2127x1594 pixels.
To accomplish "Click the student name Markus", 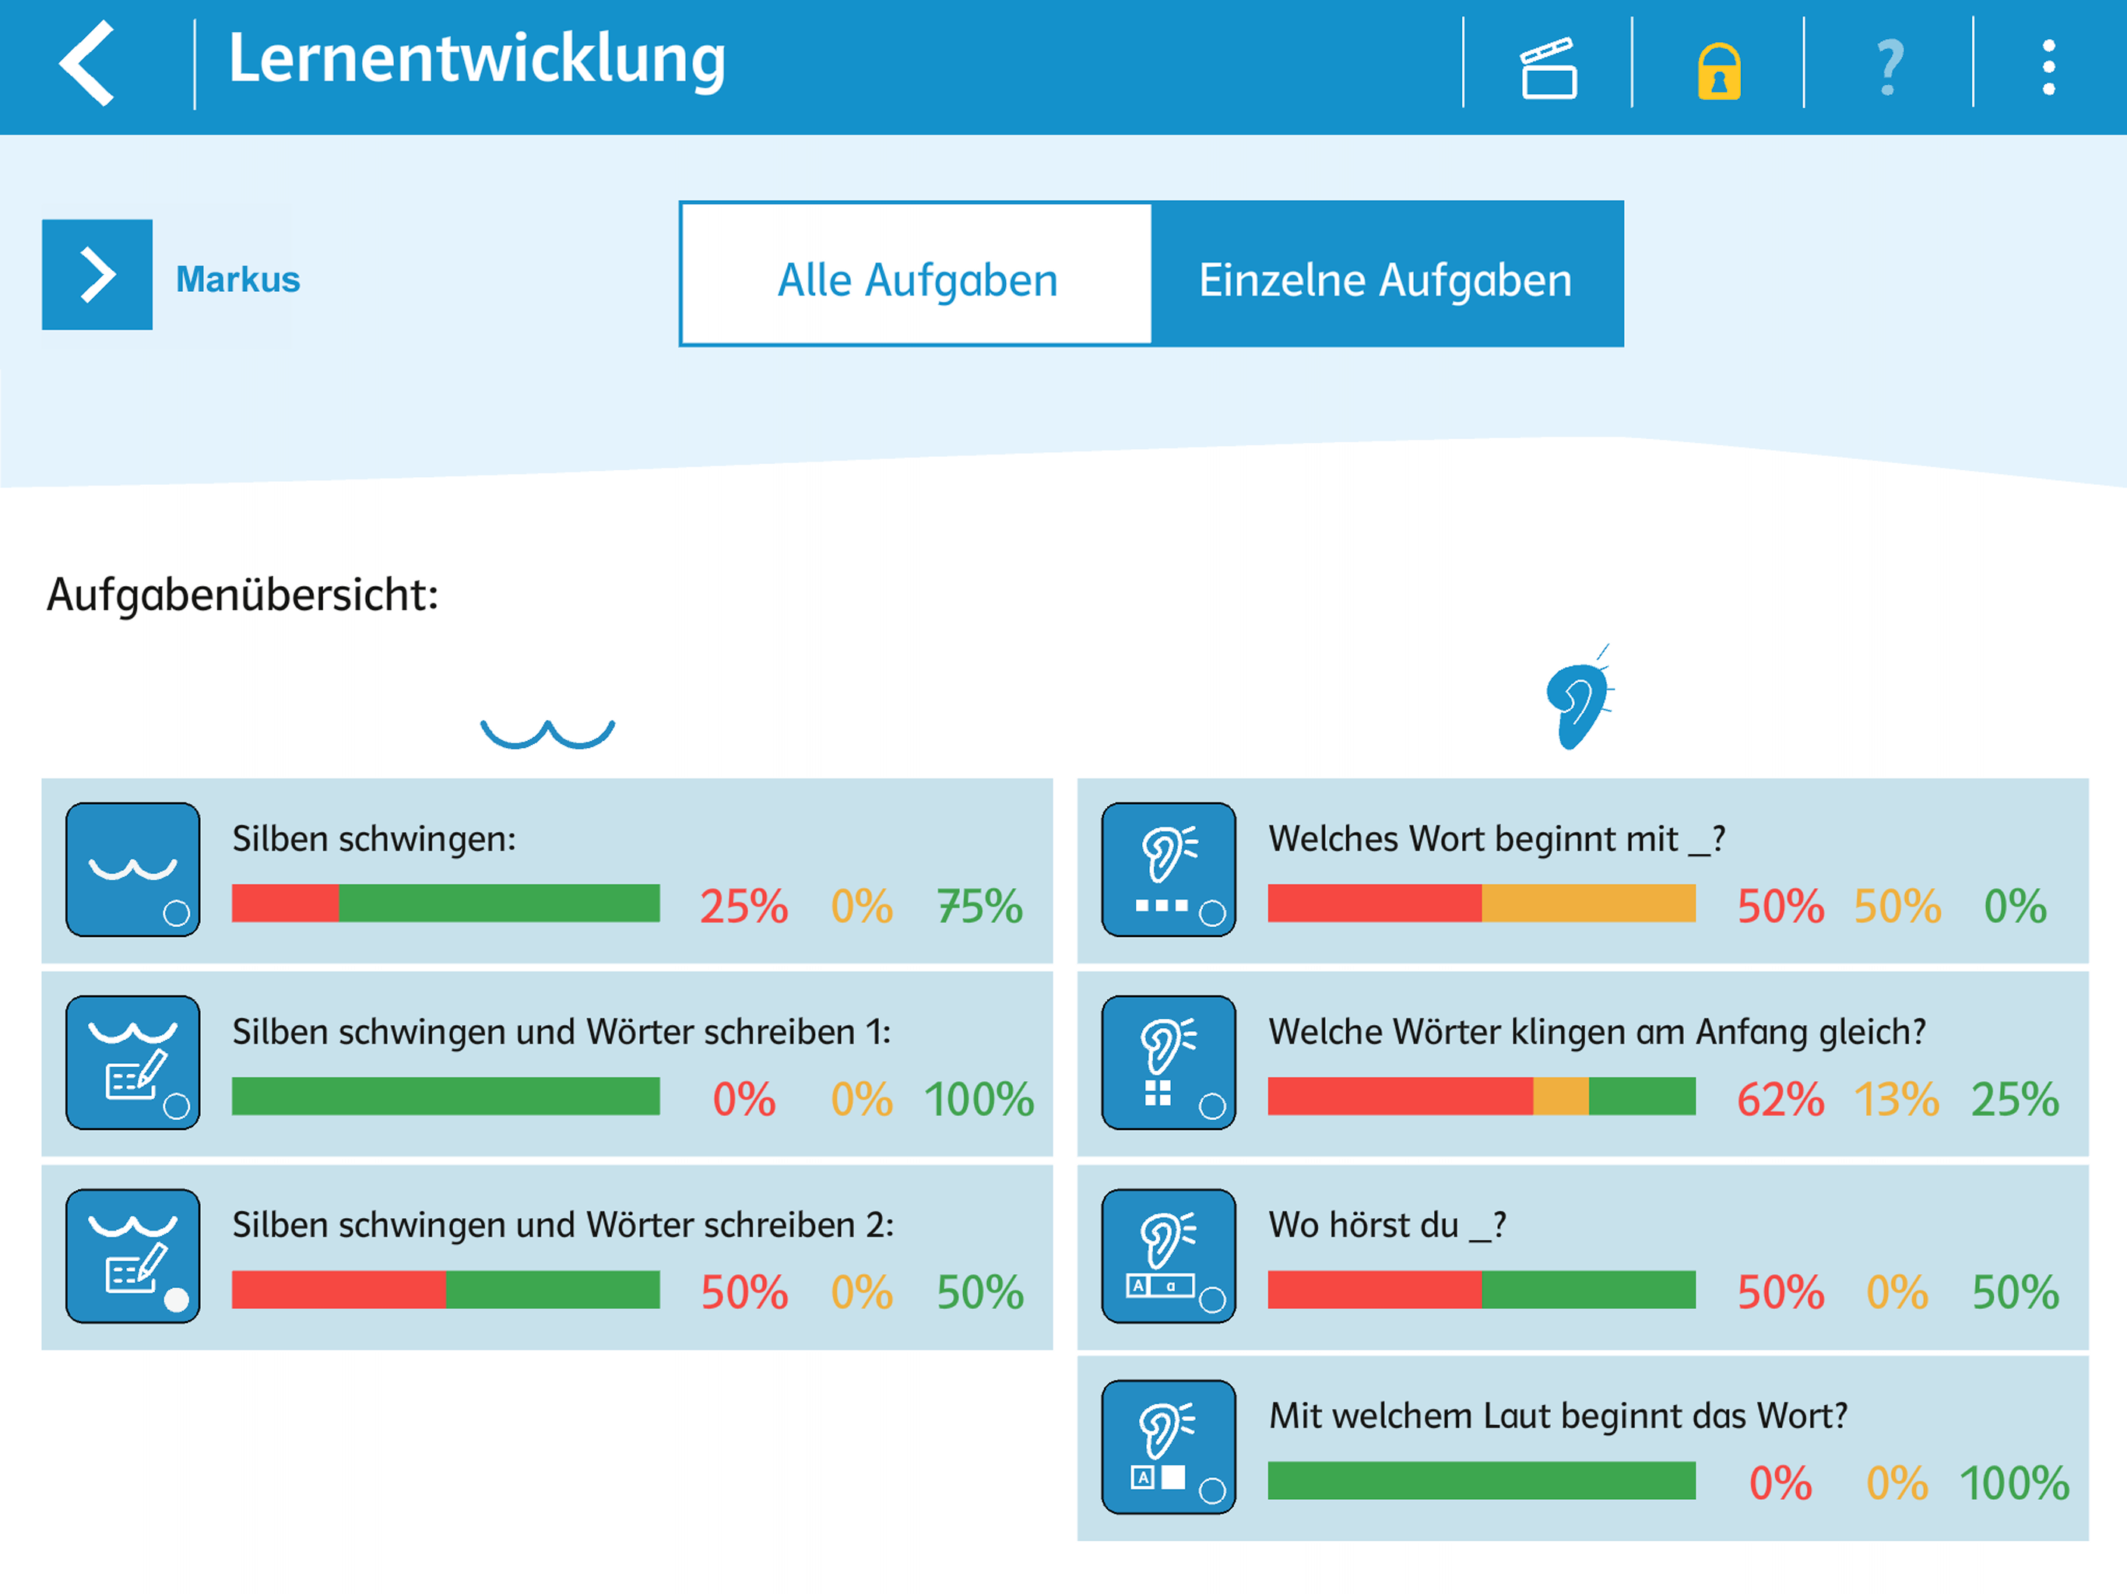I will pos(237,279).
